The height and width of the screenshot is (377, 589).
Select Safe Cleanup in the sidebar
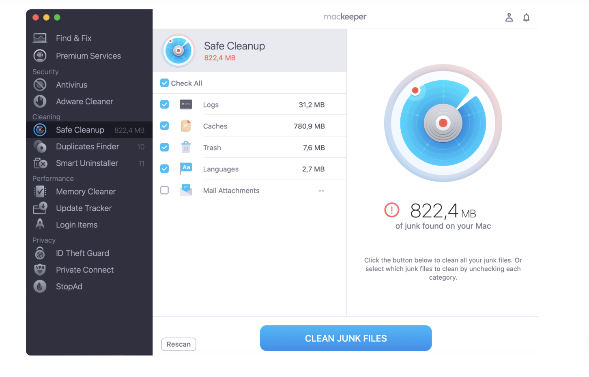tap(80, 130)
